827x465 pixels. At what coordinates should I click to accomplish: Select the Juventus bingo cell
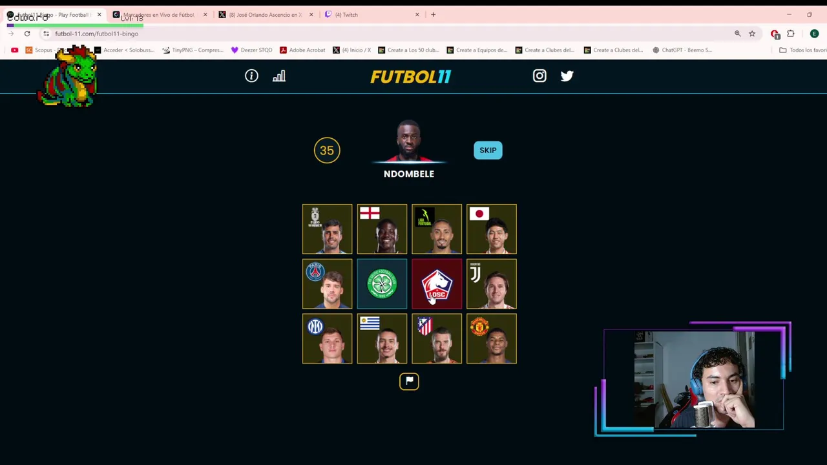tap(492, 284)
